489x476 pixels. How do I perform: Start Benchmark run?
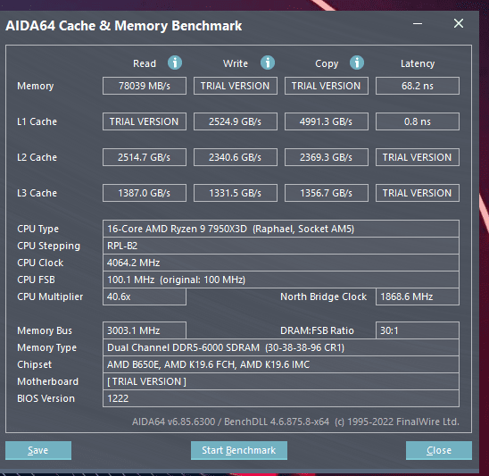pyautogui.click(x=239, y=450)
